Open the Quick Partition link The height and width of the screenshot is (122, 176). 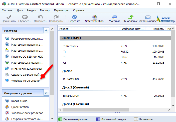(20, 107)
